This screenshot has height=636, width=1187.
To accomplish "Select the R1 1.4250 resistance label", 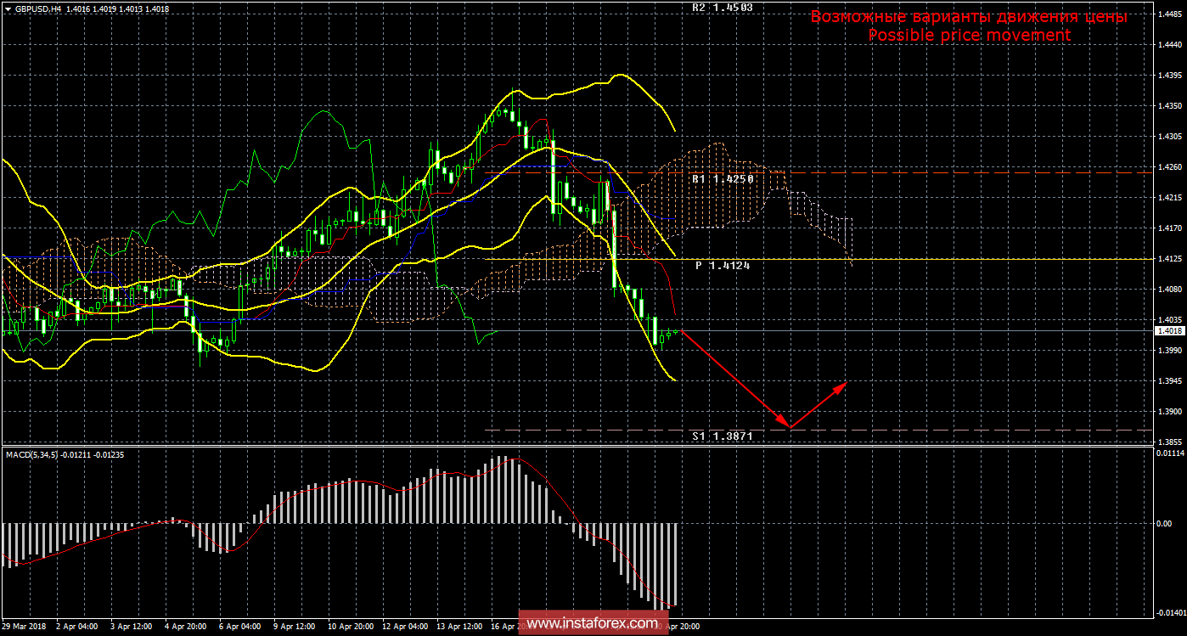I will tap(722, 180).
